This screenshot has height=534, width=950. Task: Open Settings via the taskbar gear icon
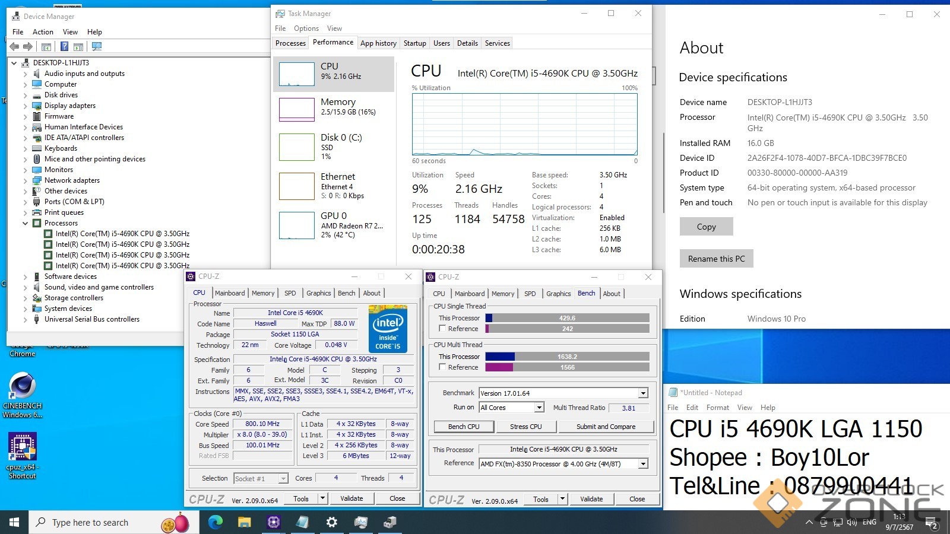(332, 522)
